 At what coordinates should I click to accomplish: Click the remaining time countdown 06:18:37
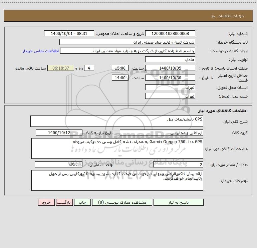[x=61, y=68]
